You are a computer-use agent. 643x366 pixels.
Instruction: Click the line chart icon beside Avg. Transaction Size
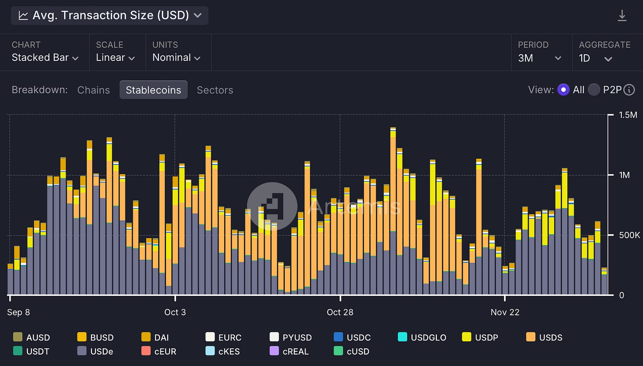click(24, 15)
